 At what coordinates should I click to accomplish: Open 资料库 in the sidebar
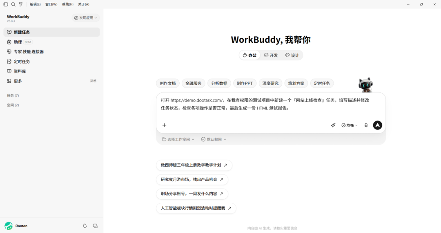(51, 71)
